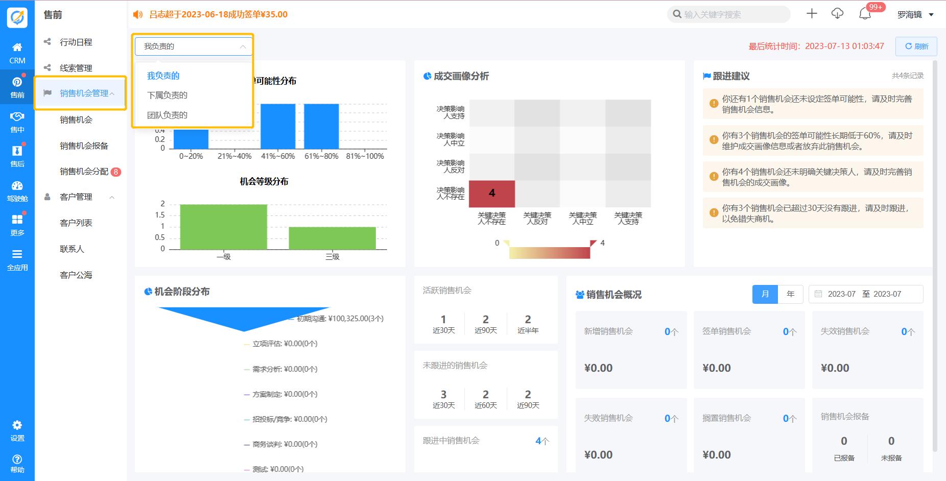This screenshot has width=946, height=481.
Task: Open the 全应用 all apps menu
Action: click(17, 260)
